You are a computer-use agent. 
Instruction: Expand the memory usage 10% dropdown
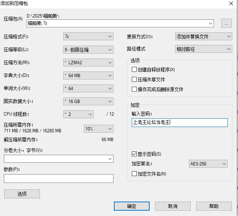click(98, 129)
